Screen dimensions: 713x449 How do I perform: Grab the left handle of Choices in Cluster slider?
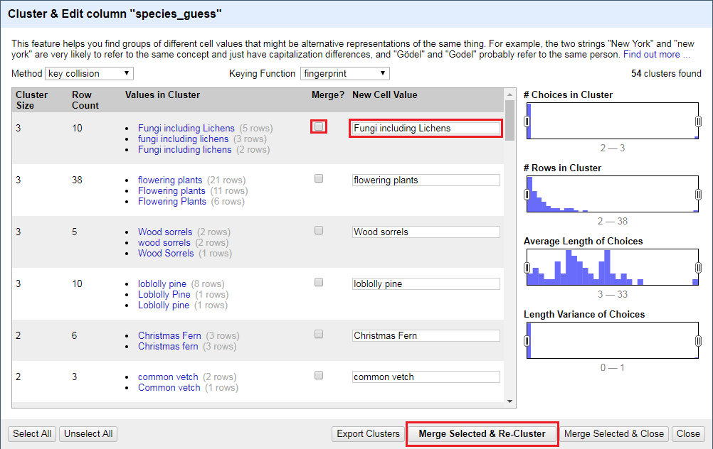[527, 121]
